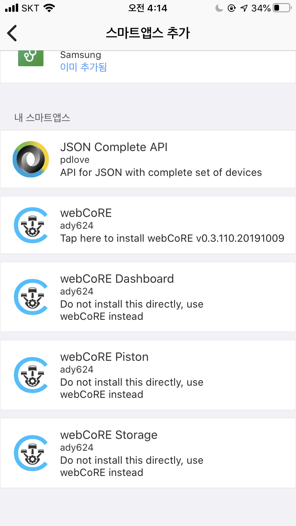Tap the webCoRE Storage icon

coord(31,453)
